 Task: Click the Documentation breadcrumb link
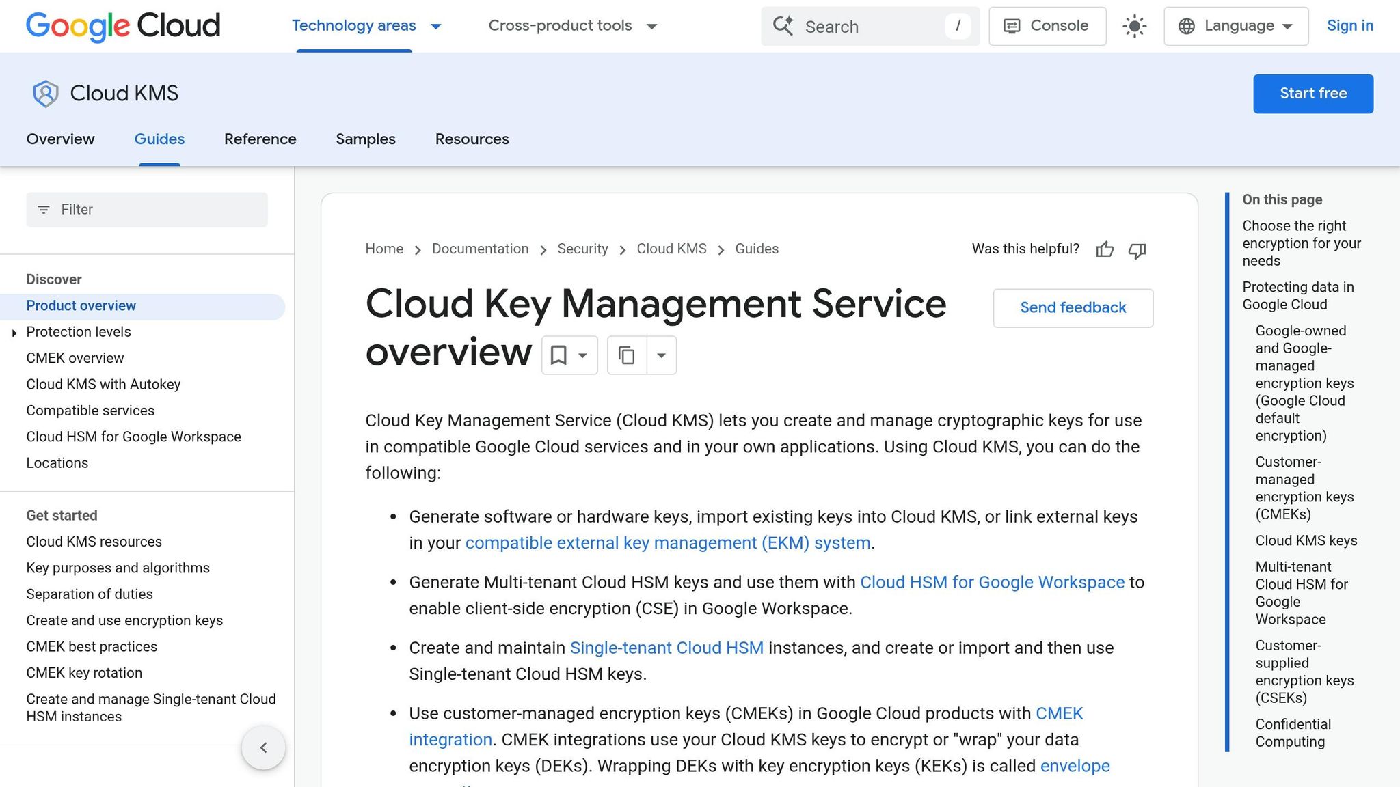(x=480, y=249)
